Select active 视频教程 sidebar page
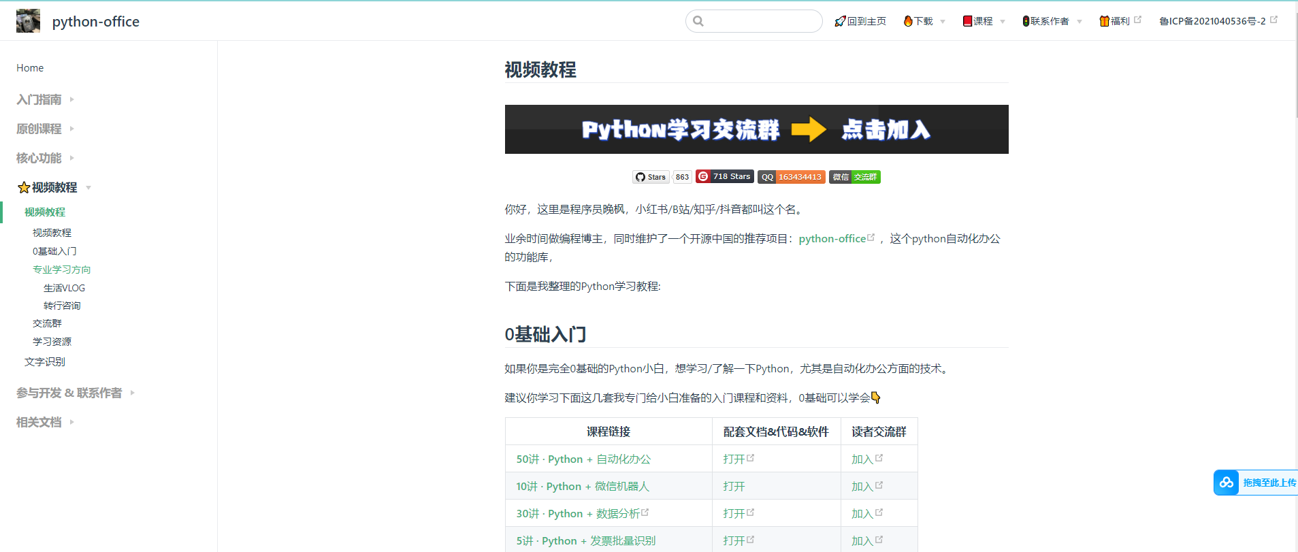 click(45, 212)
